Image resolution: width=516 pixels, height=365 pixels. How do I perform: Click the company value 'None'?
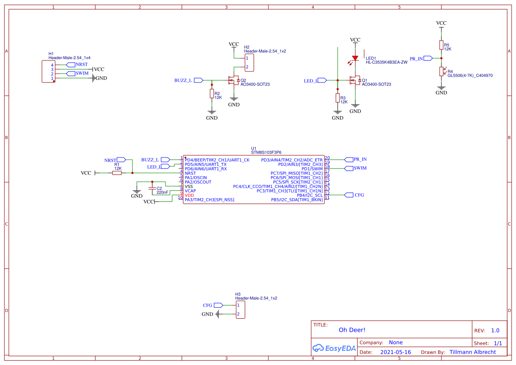[x=395, y=342]
